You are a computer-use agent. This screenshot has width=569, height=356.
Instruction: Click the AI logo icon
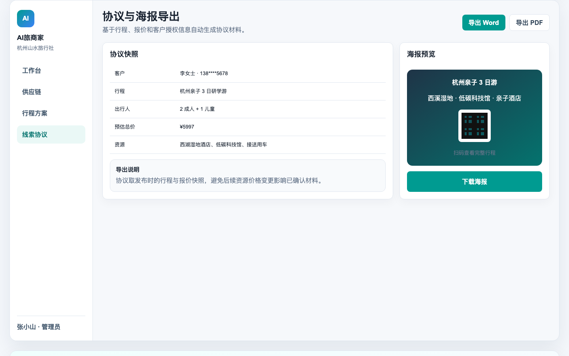(x=26, y=19)
